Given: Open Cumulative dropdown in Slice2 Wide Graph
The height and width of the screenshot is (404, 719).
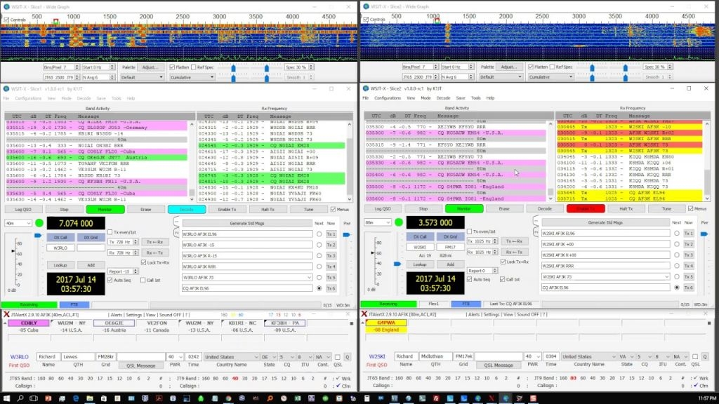Looking at the screenshot, I should (550, 77).
